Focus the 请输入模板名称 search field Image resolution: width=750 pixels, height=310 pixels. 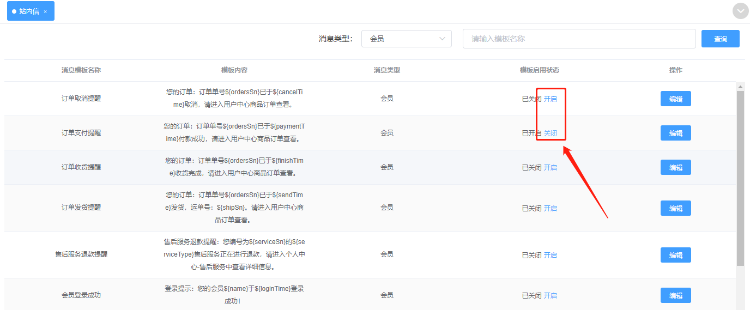579,39
